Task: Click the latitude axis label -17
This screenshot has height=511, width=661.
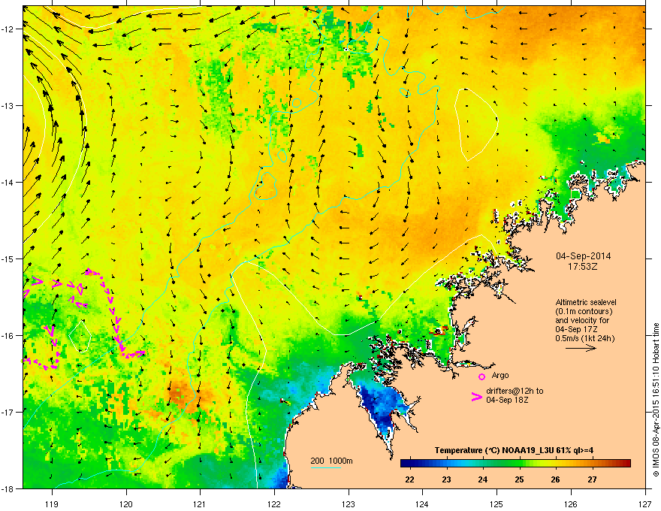Action: coord(8,412)
